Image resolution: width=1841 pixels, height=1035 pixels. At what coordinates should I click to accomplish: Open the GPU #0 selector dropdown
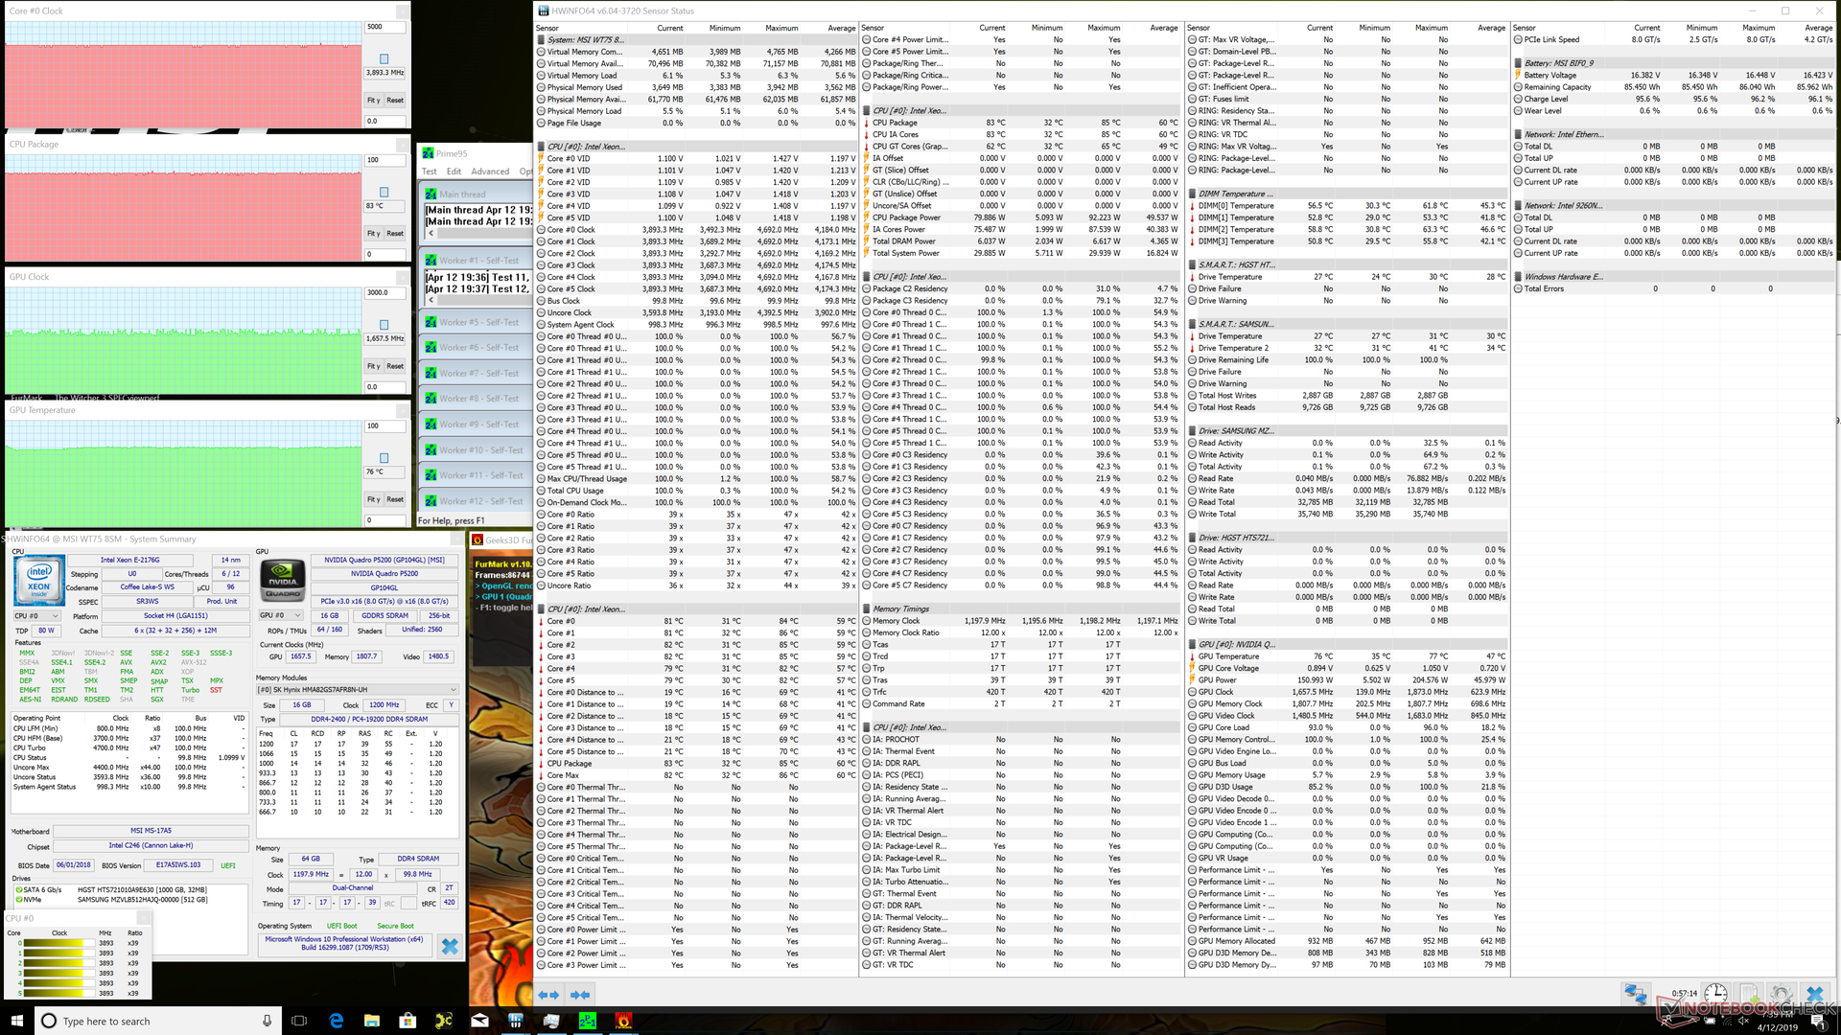[x=282, y=615]
